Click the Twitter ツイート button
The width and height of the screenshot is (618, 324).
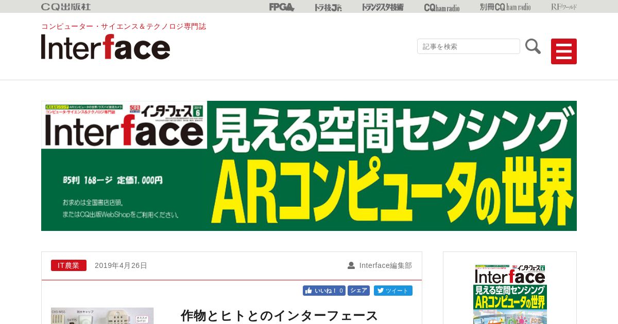coord(393,291)
